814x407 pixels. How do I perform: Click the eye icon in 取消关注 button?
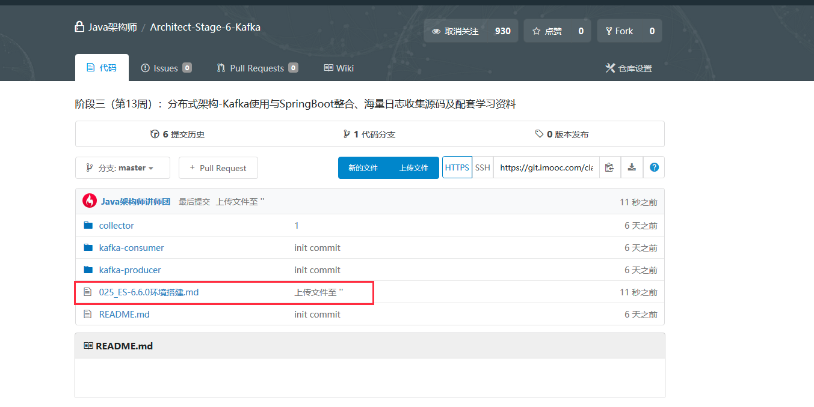pos(436,31)
